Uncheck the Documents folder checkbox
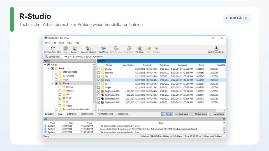 tap(56, 76)
